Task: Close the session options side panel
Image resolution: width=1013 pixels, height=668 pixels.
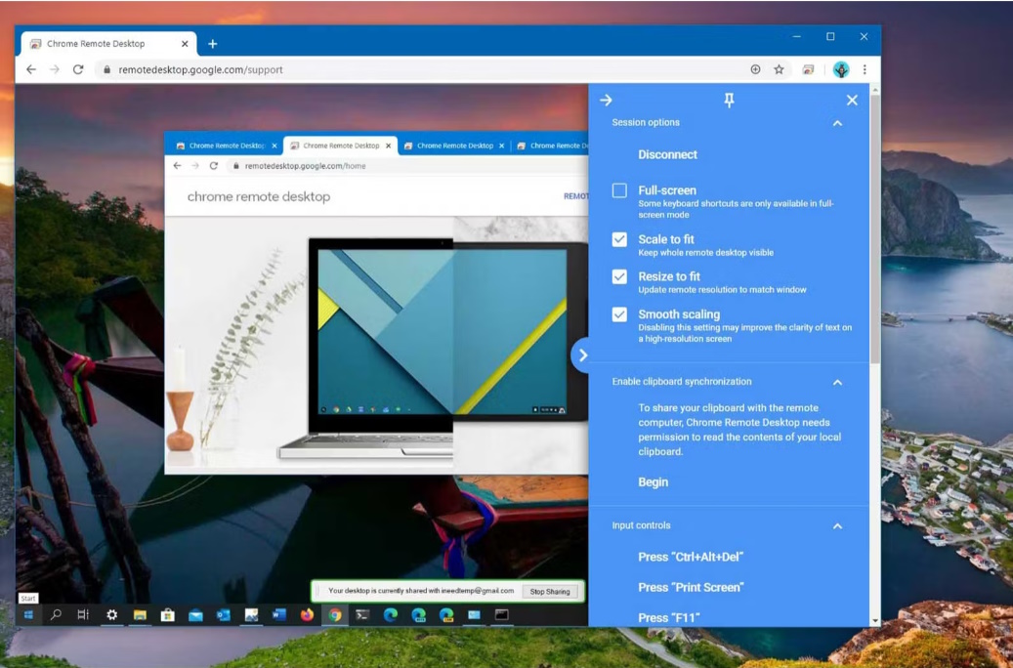Action: 852,101
